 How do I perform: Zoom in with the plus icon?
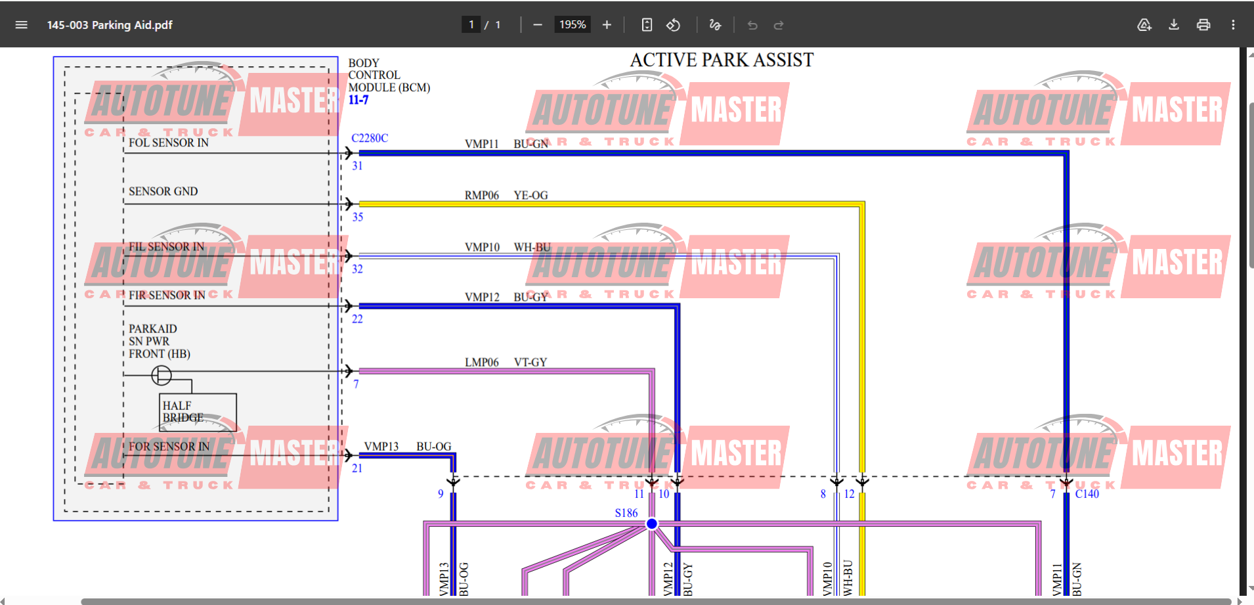click(x=607, y=25)
